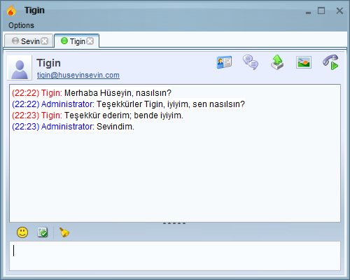Click the message input field

click(x=175, y=256)
